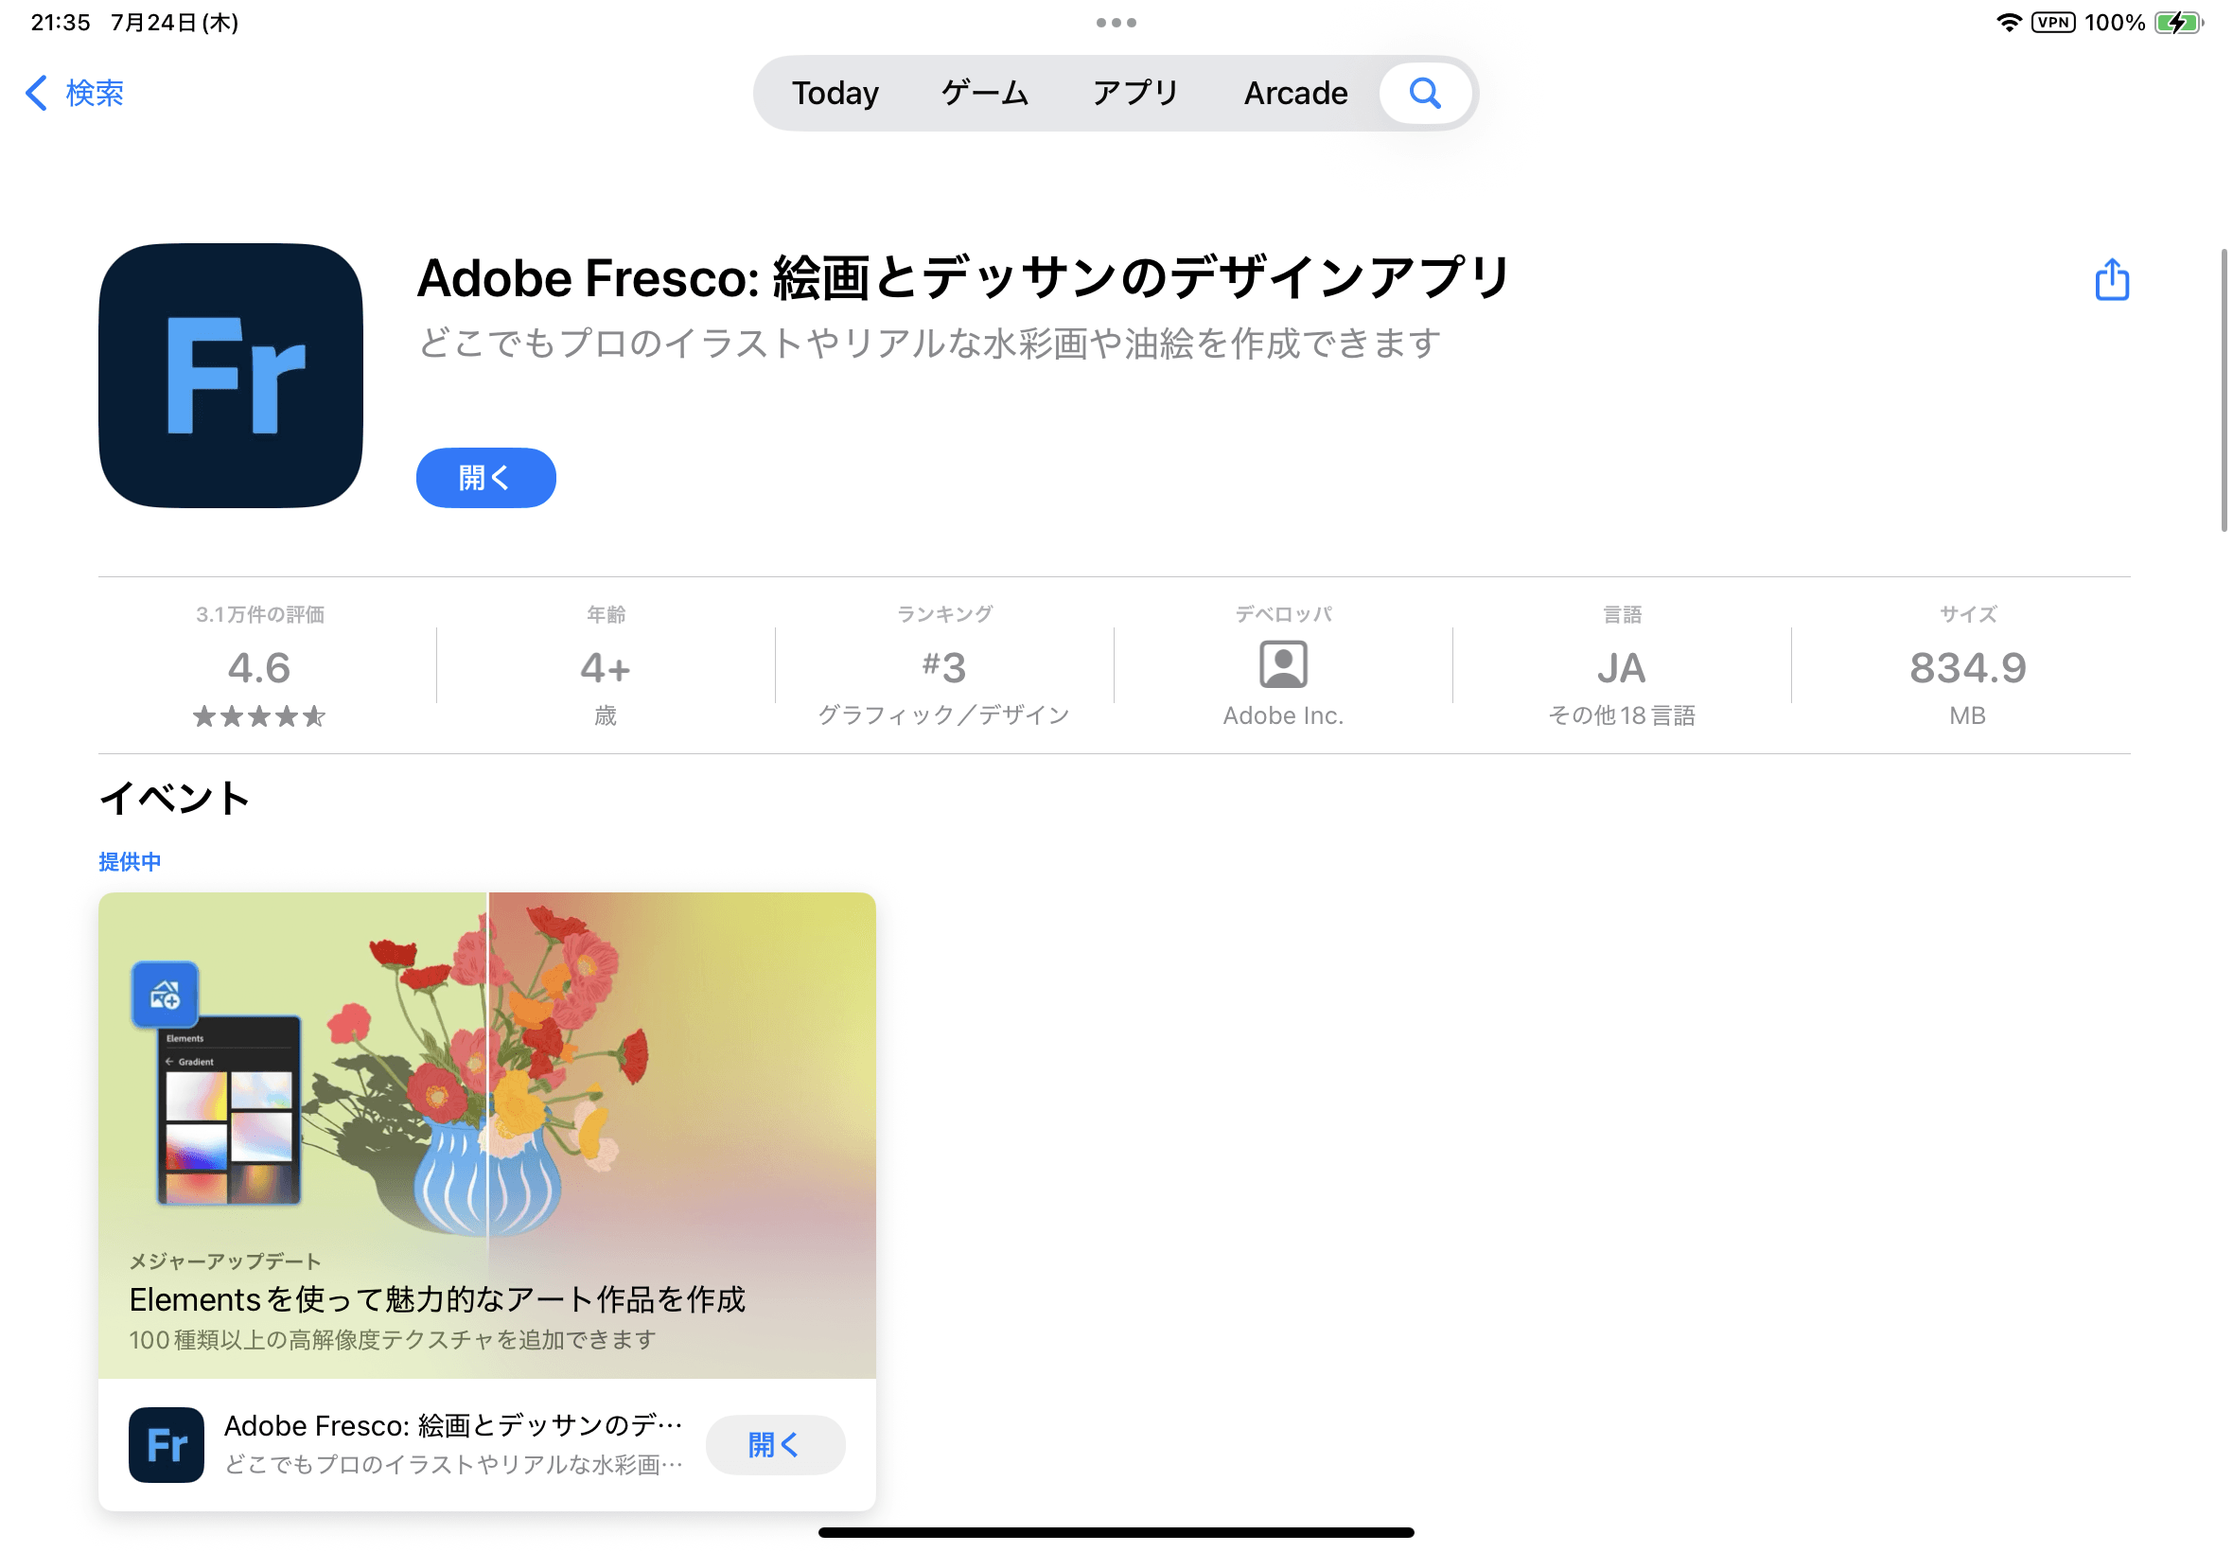Tap the large Adobe Fresco app icon

tap(231, 376)
